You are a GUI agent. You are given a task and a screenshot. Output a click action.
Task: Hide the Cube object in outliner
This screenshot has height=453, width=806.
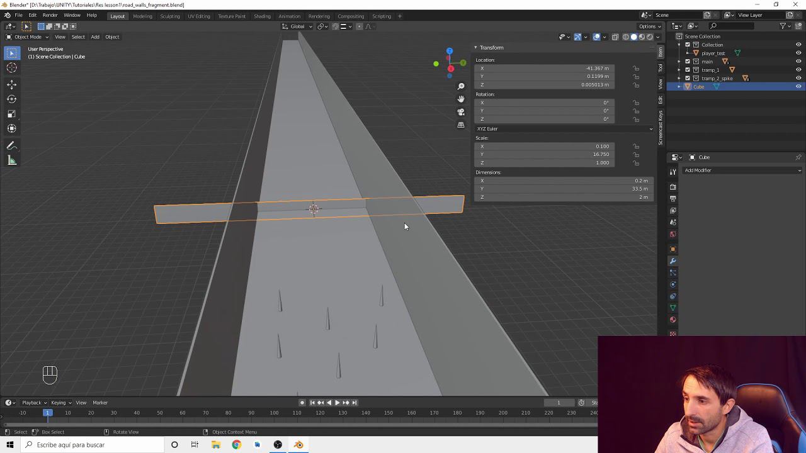798,87
